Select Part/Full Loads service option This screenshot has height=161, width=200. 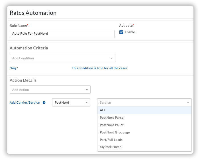coord(144,140)
